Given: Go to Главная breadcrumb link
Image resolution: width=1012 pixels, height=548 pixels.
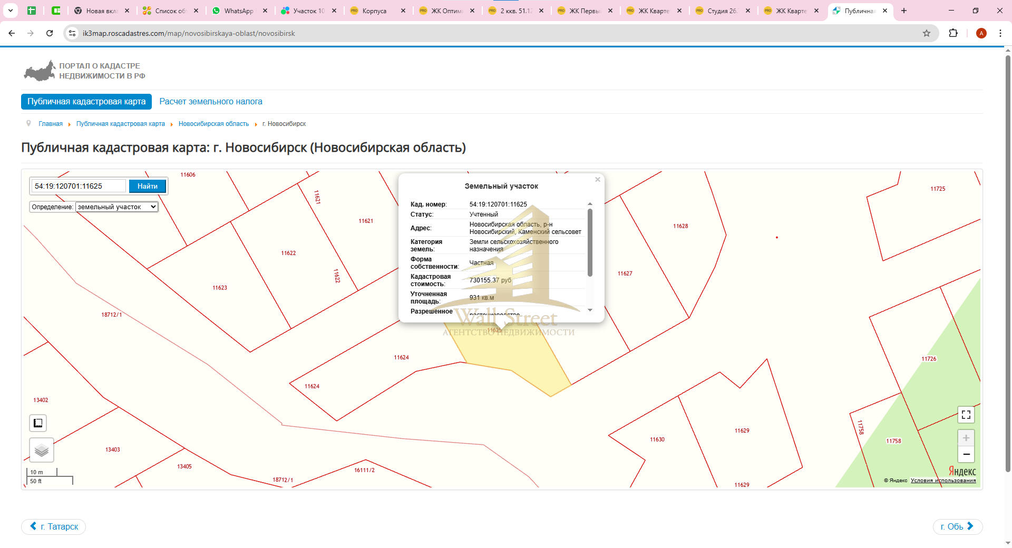Looking at the screenshot, I should 51,124.
